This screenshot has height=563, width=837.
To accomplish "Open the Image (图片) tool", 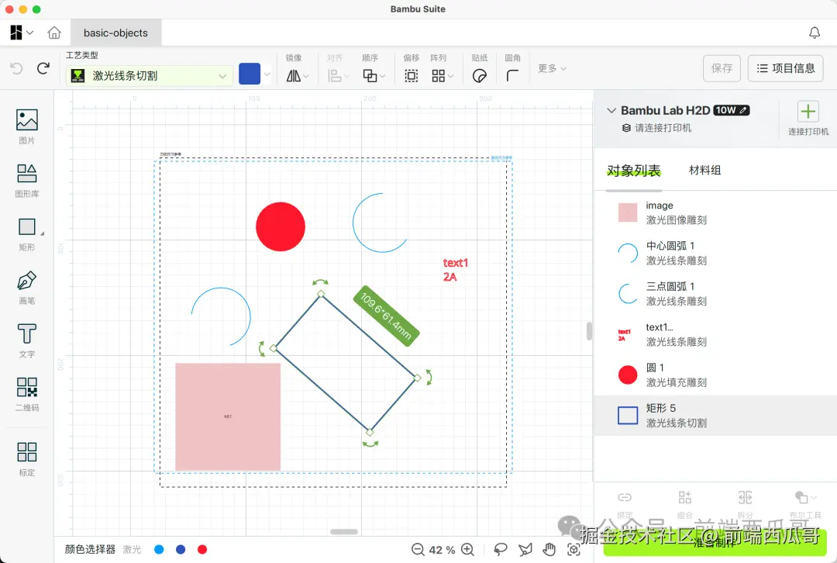I will (26, 126).
